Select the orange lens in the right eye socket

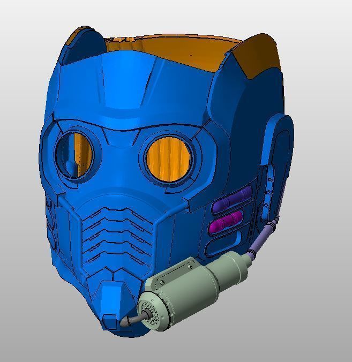169,159
